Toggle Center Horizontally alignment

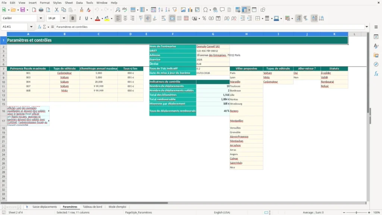[x=125, y=18]
